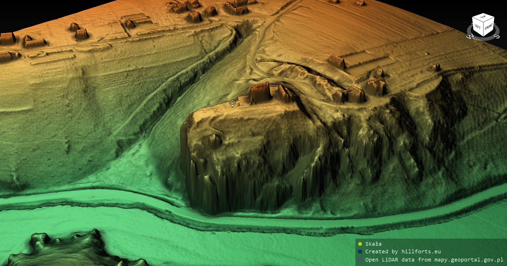Click the W compass letter
This screenshot has width=507, height=266.
click(470, 37)
